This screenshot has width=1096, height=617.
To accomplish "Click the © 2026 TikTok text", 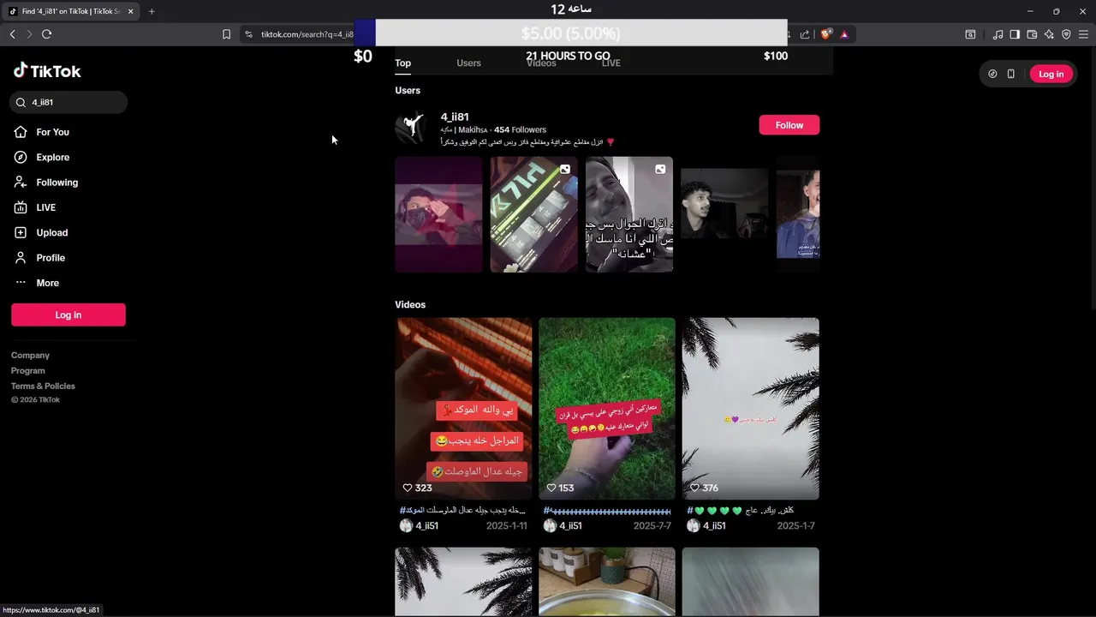I will (36, 400).
